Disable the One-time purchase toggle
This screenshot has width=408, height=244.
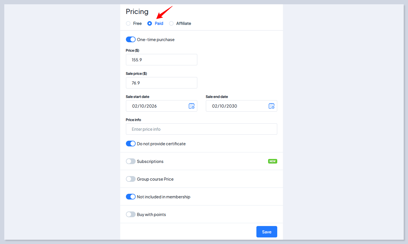[131, 39]
